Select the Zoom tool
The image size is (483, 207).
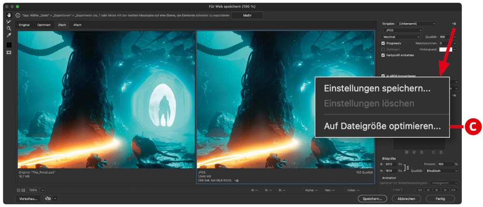[x=9, y=29]
